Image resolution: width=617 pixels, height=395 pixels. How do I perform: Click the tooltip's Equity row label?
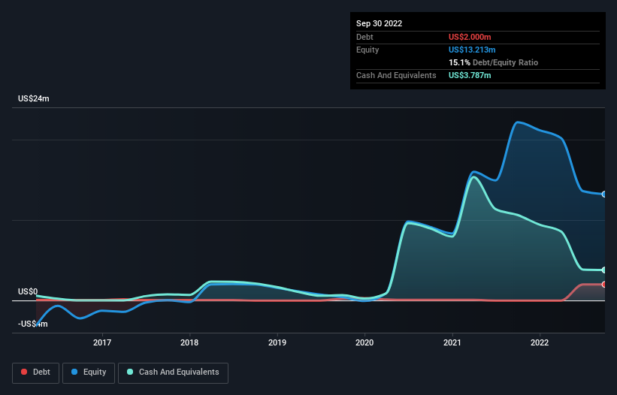point(367,50)
